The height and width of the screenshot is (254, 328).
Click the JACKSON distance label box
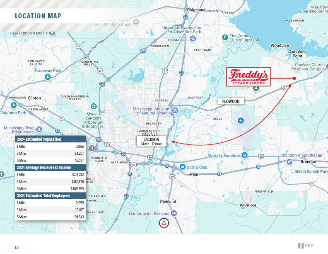pos(152,141)
